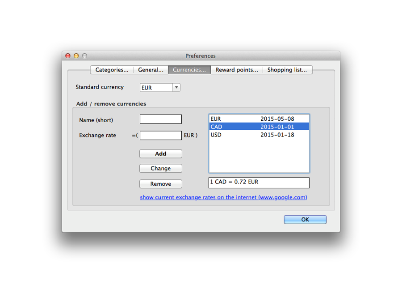402x302 pixels.
Task: Focus the Name (short) text field
Action: pos(160,119)
